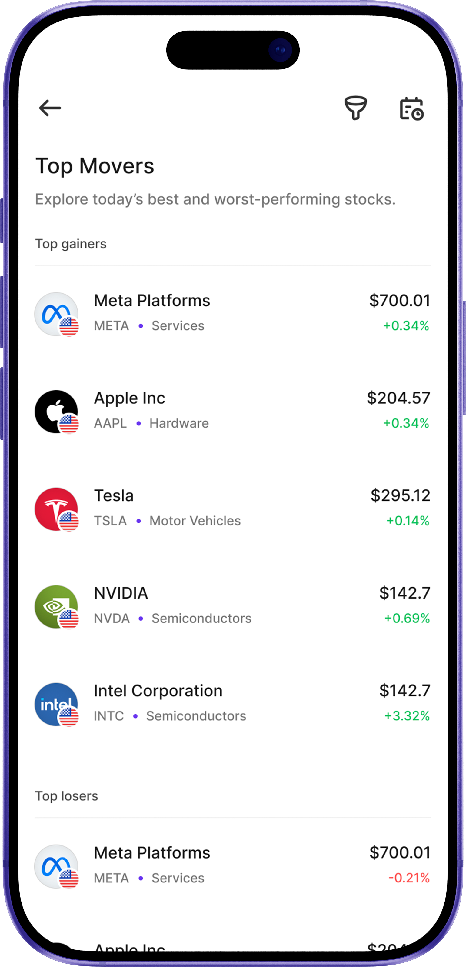466x967 pixels.
Task: Tap the Tesla logo icon
Action: click(x=56, y=509)
